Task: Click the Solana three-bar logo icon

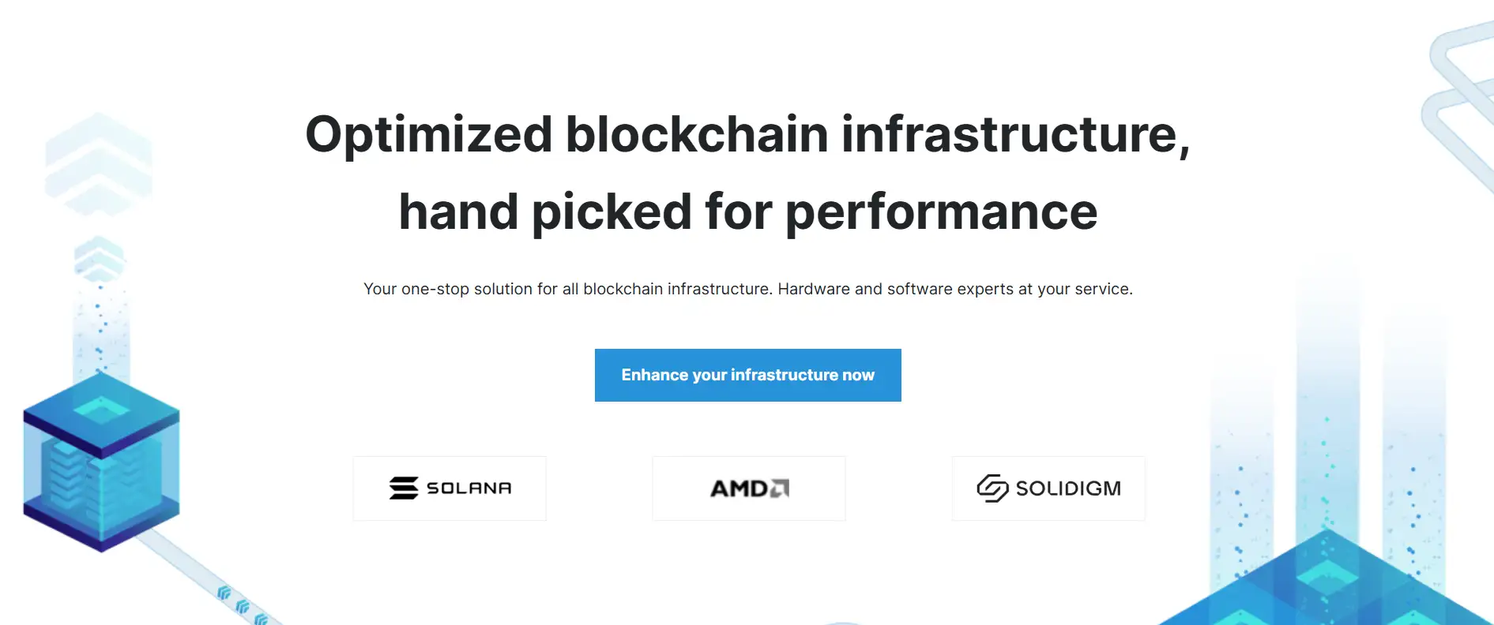Action: (x=404, y=488)
